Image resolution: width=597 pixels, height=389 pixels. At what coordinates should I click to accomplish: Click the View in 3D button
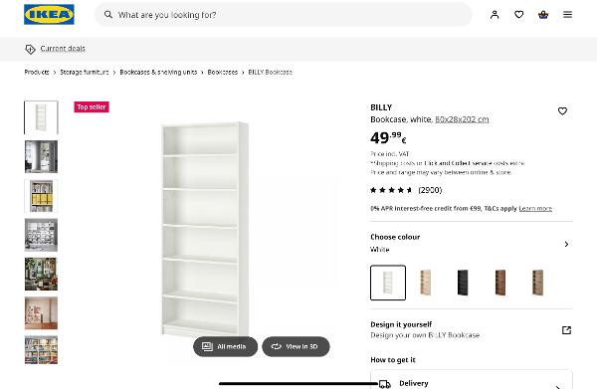[296, 346]
